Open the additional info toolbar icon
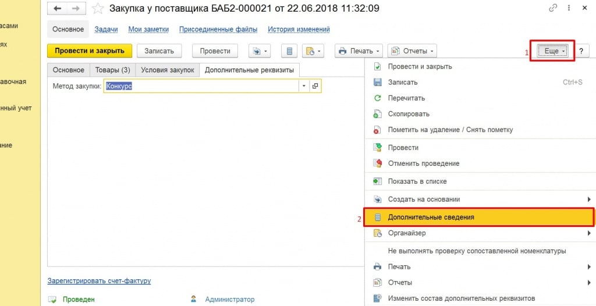Viewport: 596px width, 306px height. 289,51
